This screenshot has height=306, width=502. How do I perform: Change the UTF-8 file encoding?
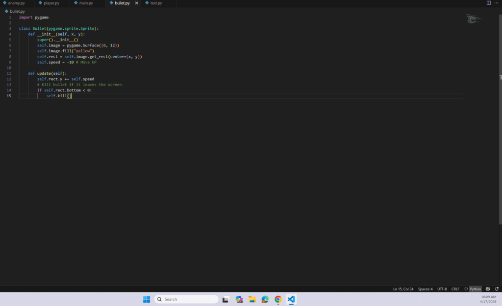coord(442,289)
